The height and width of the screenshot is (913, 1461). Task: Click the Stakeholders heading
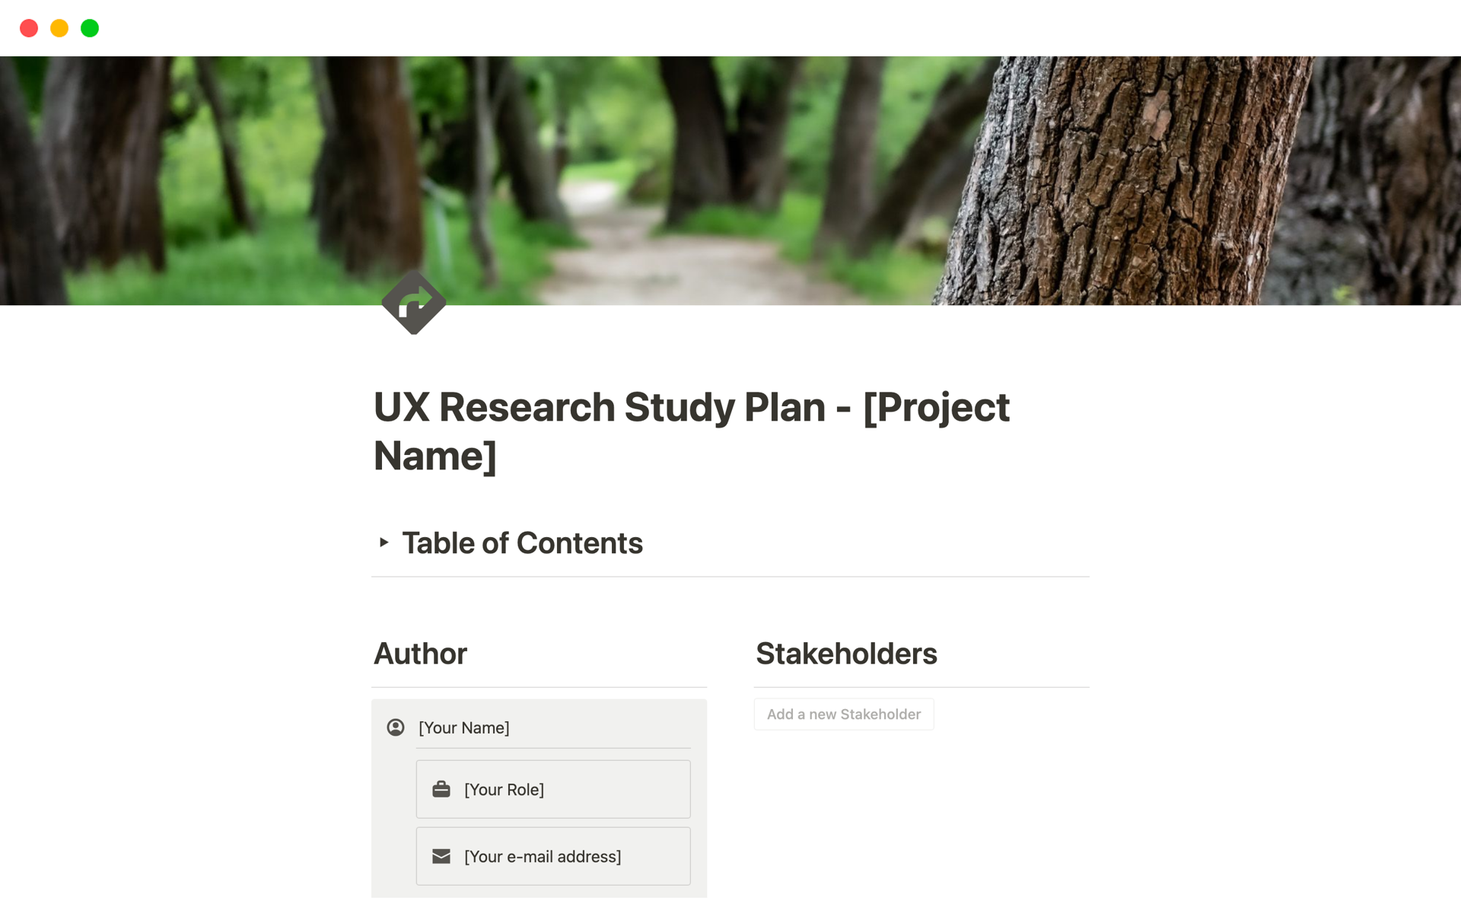[x=846, y=653]
